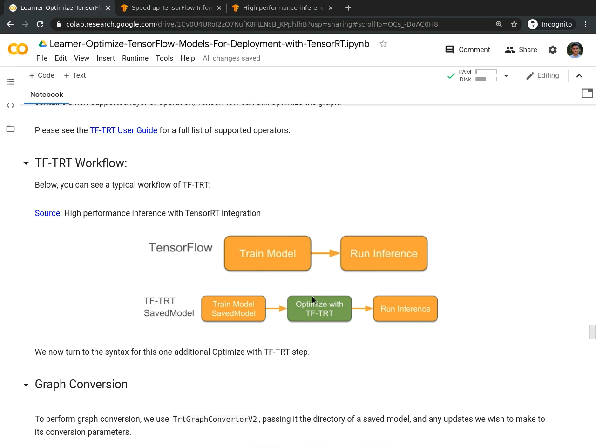Click the connected checkmark status
596x447 pixels.
(x=451, y=76)
